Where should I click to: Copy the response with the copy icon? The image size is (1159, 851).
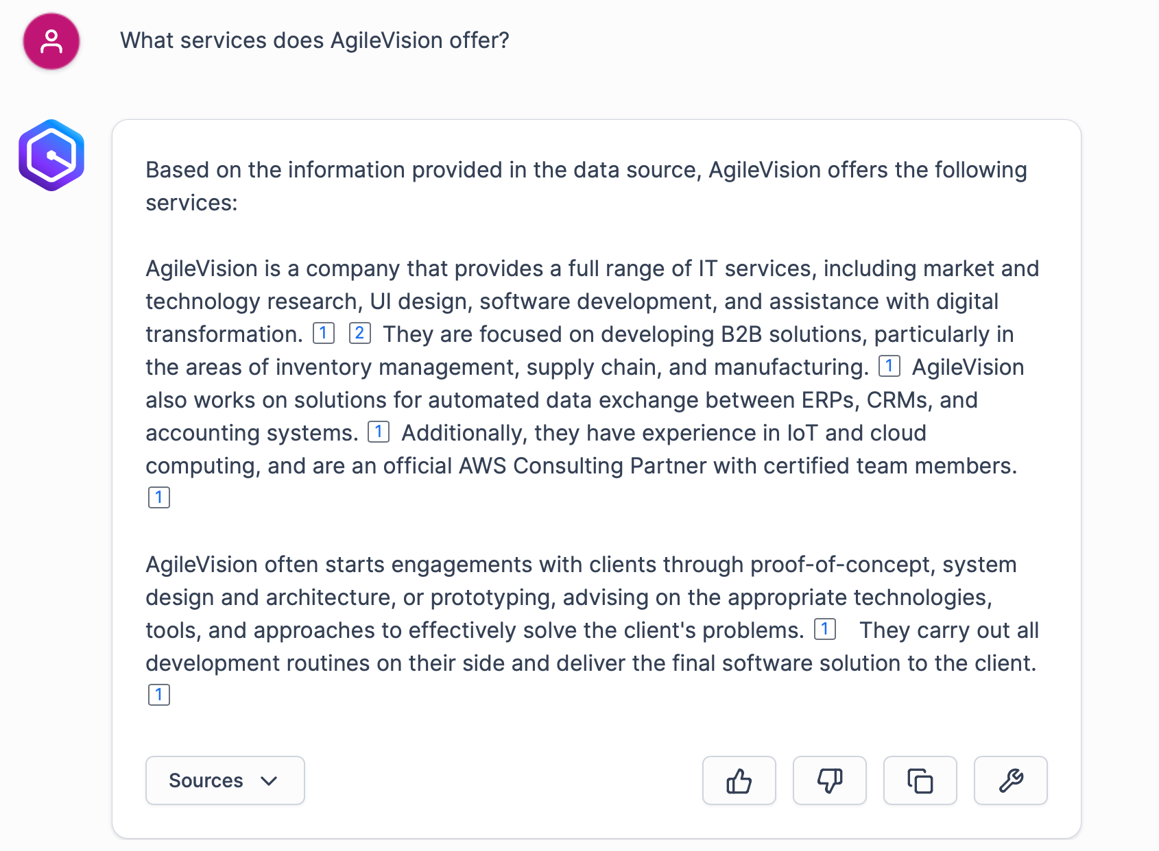coord(920,780)
